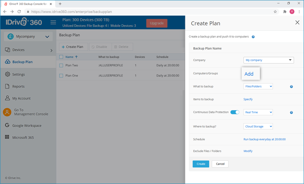Check the Plan Two checkbox

pos(61,65)
